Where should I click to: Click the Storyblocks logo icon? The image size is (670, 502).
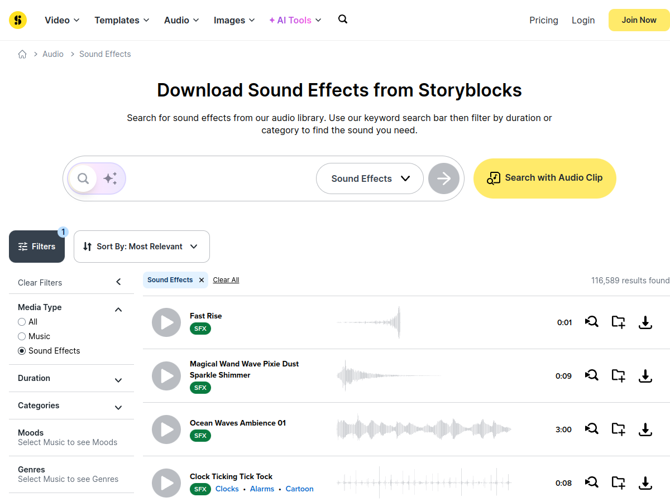(18, 20)
